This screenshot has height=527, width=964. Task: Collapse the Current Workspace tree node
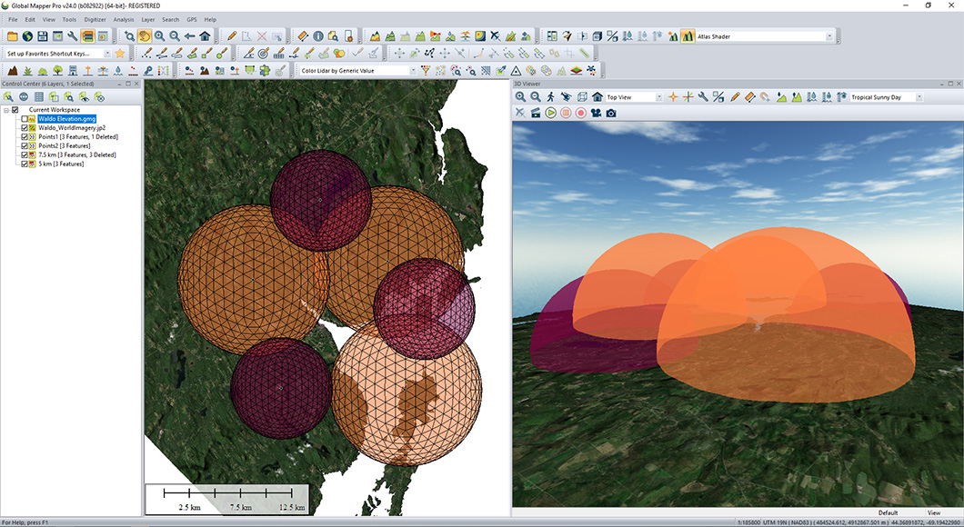5,110
